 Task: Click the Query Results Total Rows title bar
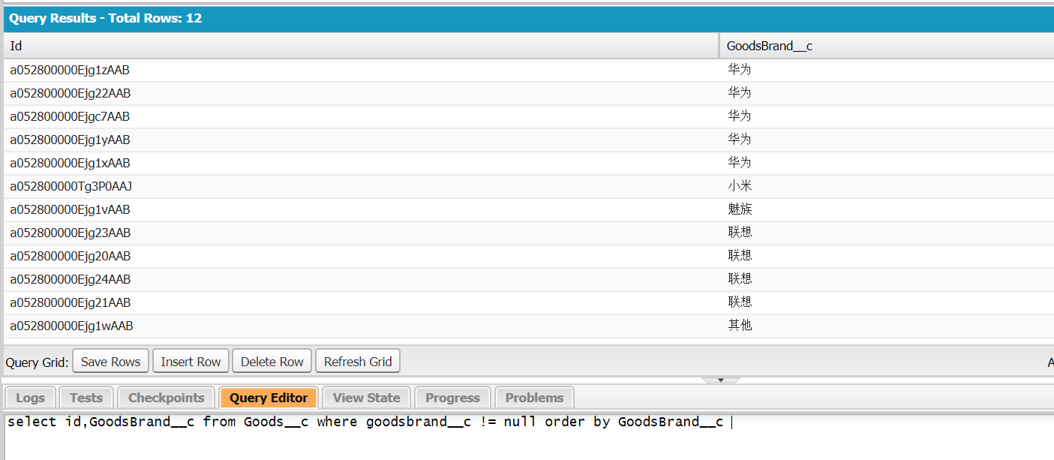[528, 19]
